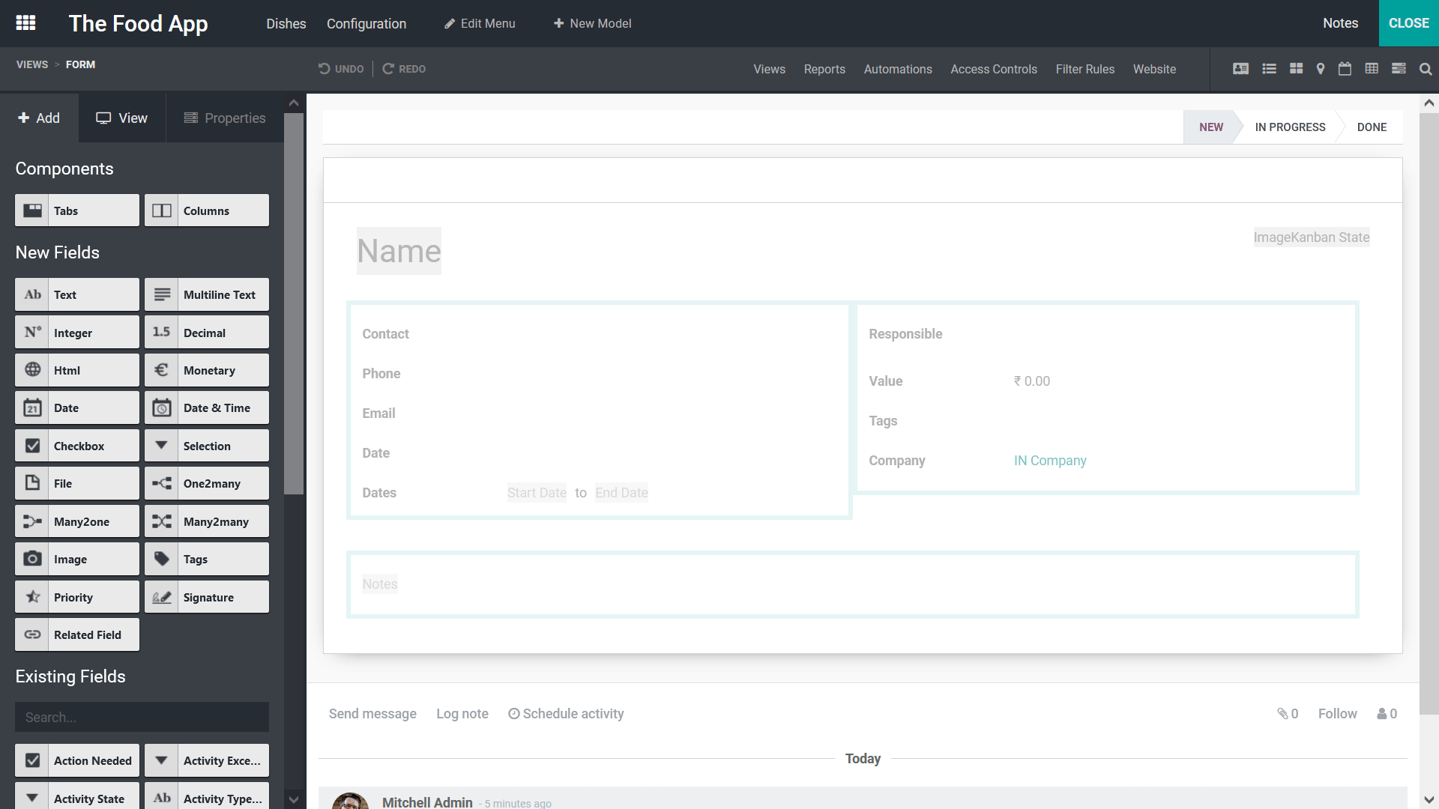1439x809 pixels.
Task: Select the Related Field type
Action: tap(77, 634)
